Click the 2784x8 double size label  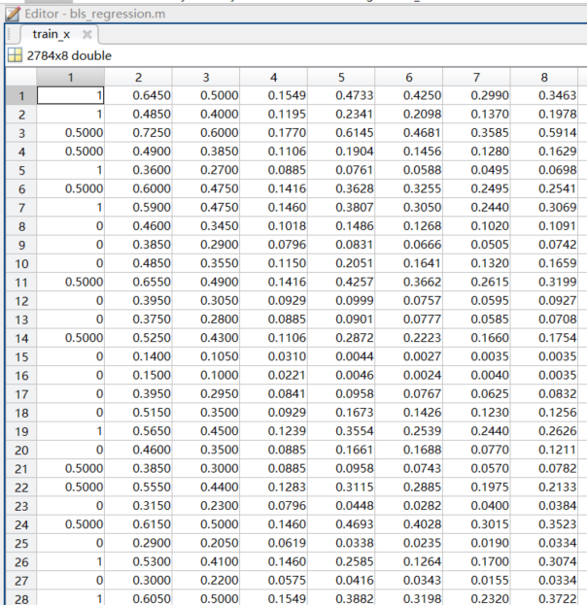(x=69, y=56)
